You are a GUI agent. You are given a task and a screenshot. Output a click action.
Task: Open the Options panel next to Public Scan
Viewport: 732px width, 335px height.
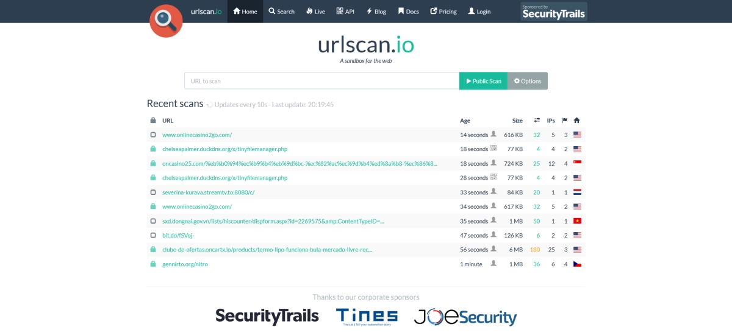pos(527,81)
